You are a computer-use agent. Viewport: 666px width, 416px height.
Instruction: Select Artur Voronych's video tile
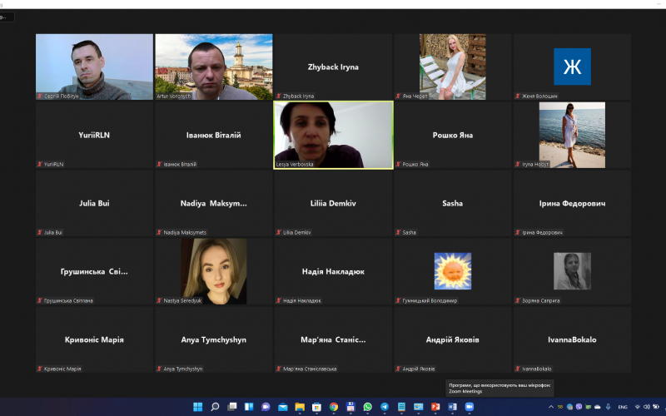tap(214, 67)
